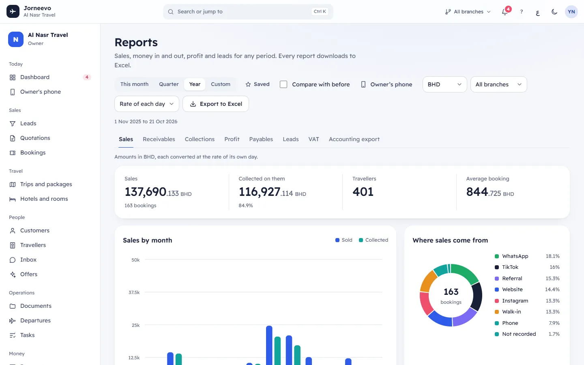Click the Collected legend swatch
This screenshot has width=584, height=365.
pos(361,240)
